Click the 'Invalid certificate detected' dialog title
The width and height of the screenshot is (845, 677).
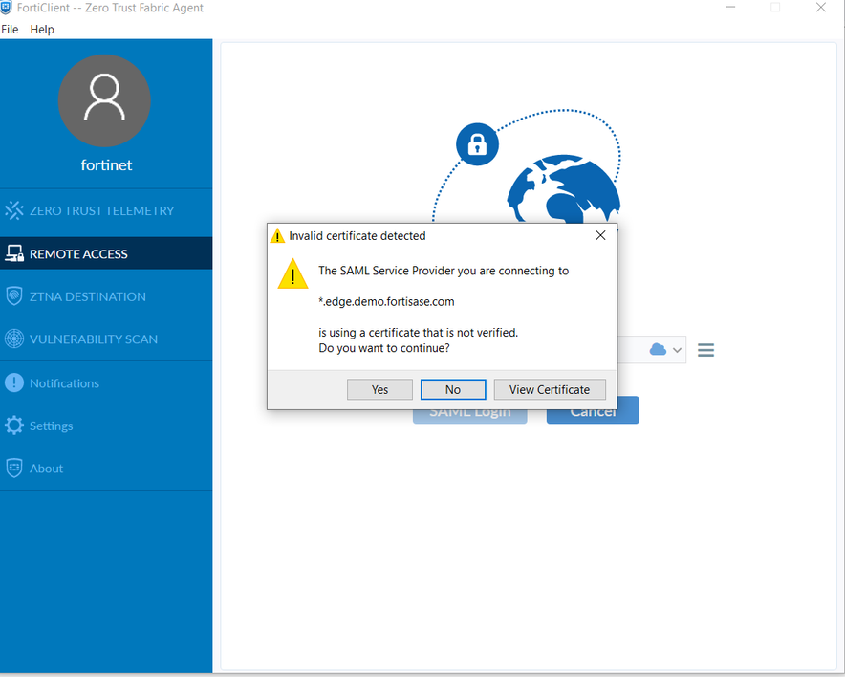[x=357, y=236]
